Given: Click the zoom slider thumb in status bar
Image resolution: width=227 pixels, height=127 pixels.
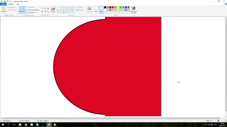Looking at the screenshot, I should pyautogui.click(x=218, y=121).
